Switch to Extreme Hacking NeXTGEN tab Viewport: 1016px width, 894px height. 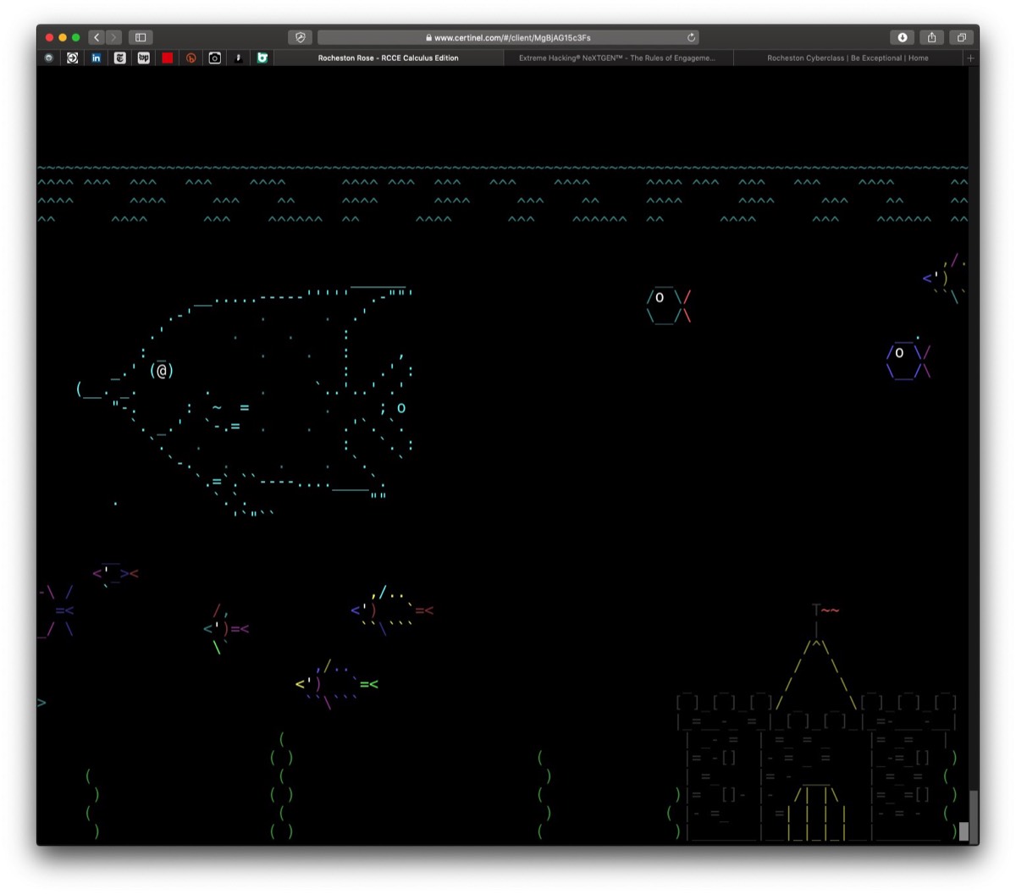617,58
